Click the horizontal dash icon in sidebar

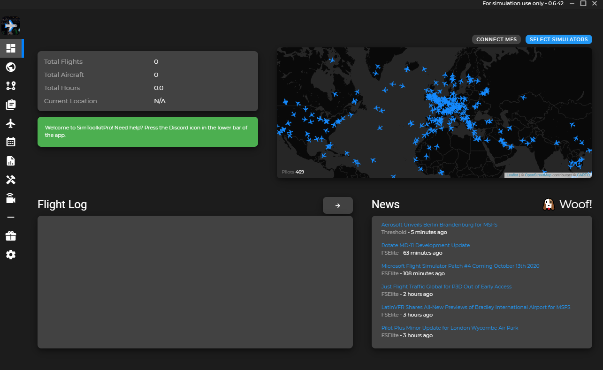tap(11, 217)
